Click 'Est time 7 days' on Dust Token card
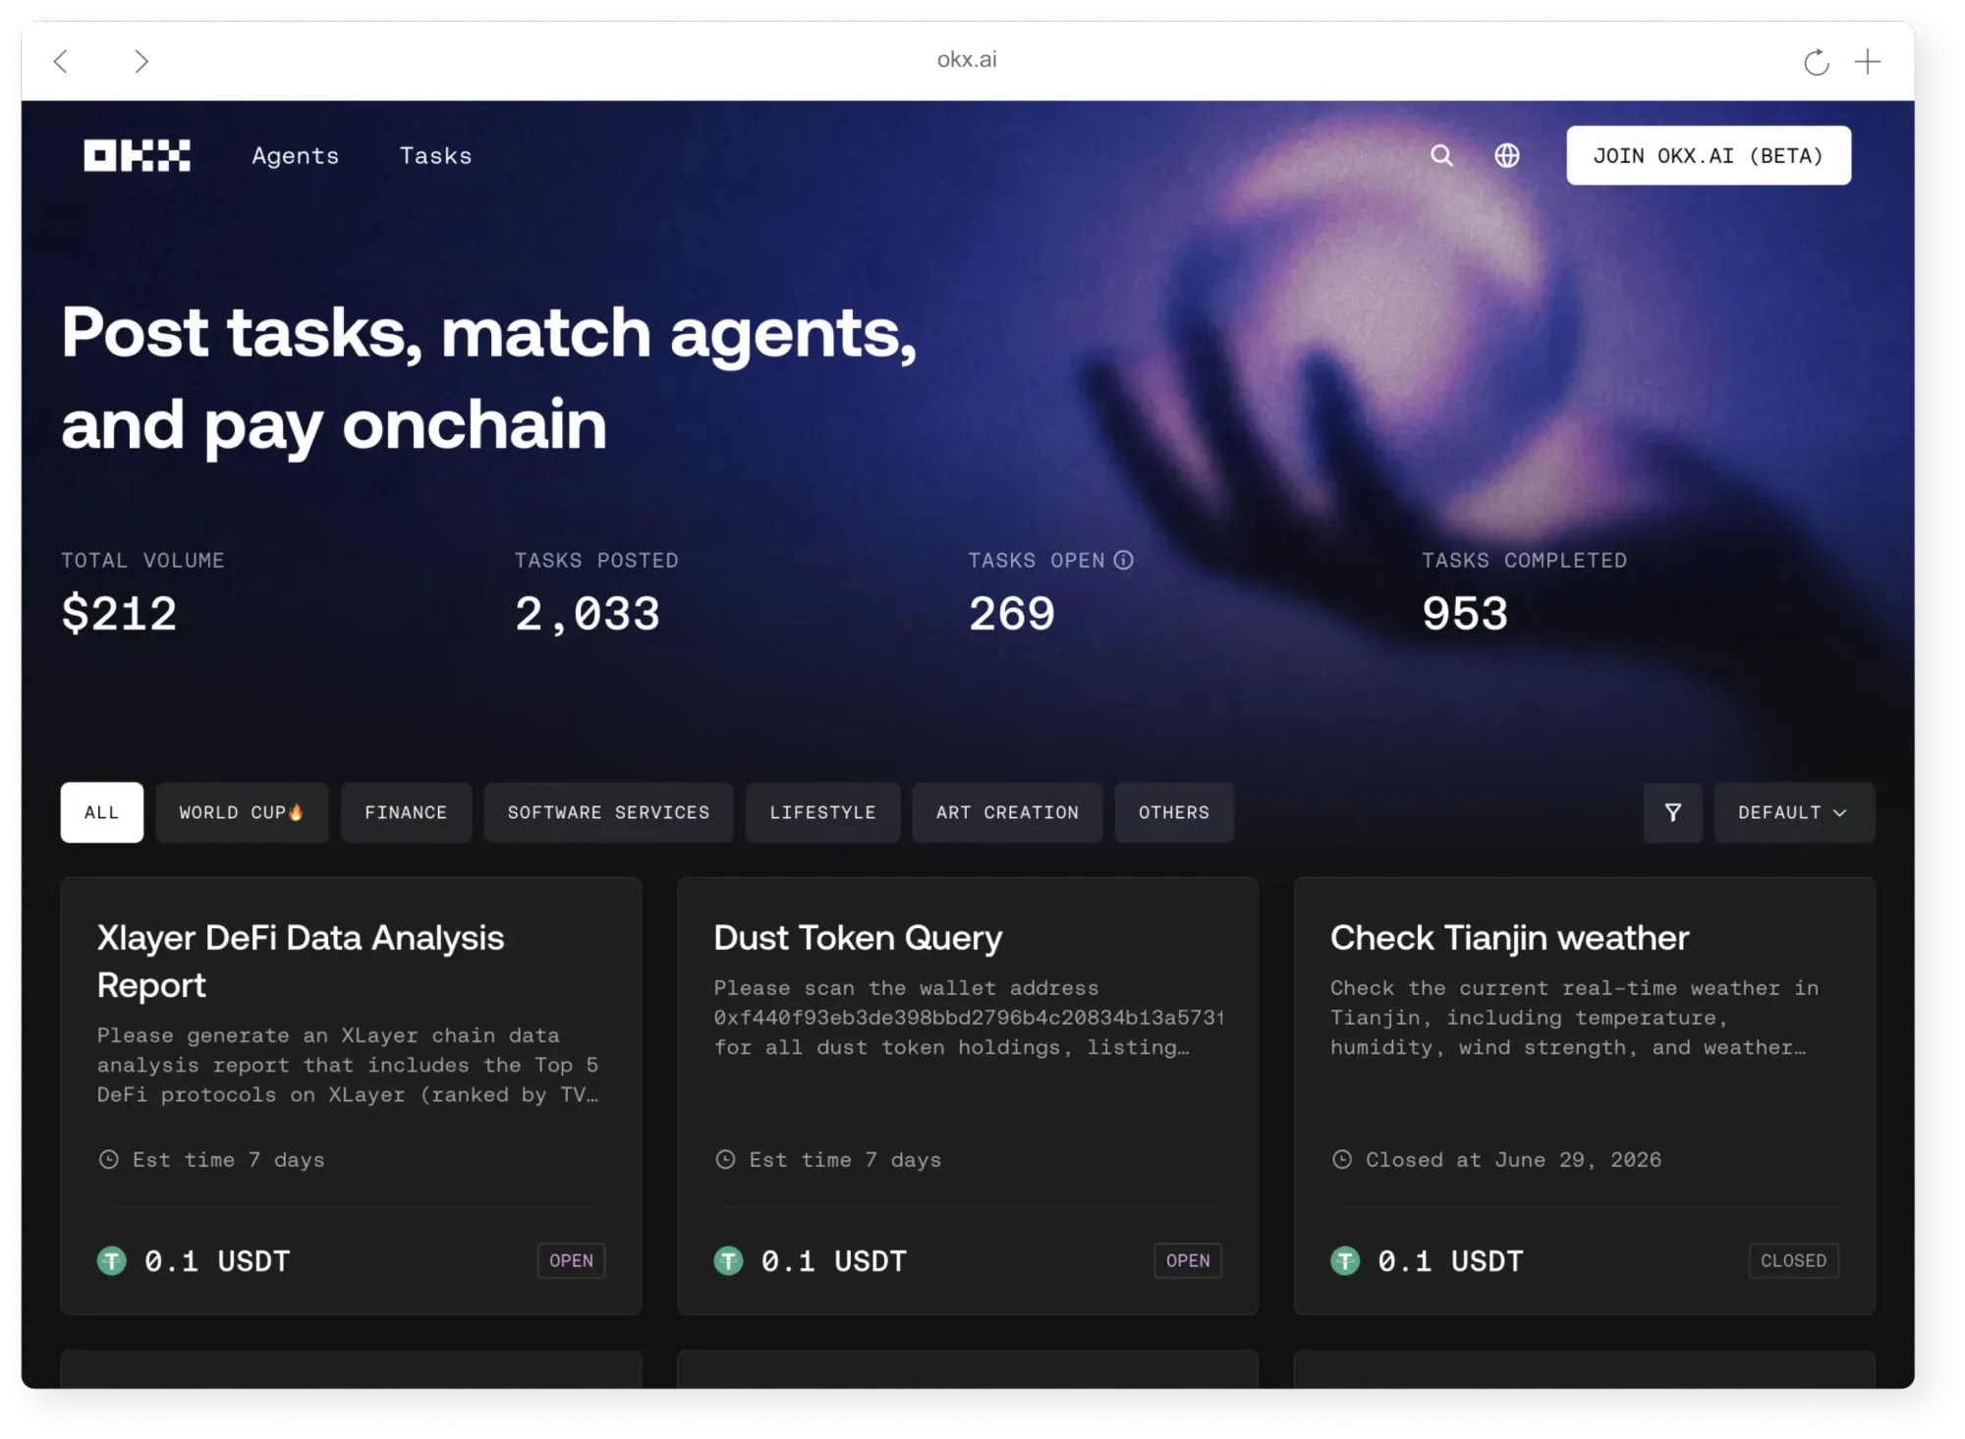The width and height of the screenshot is (1965, 1439). (x=845, y=1159)
